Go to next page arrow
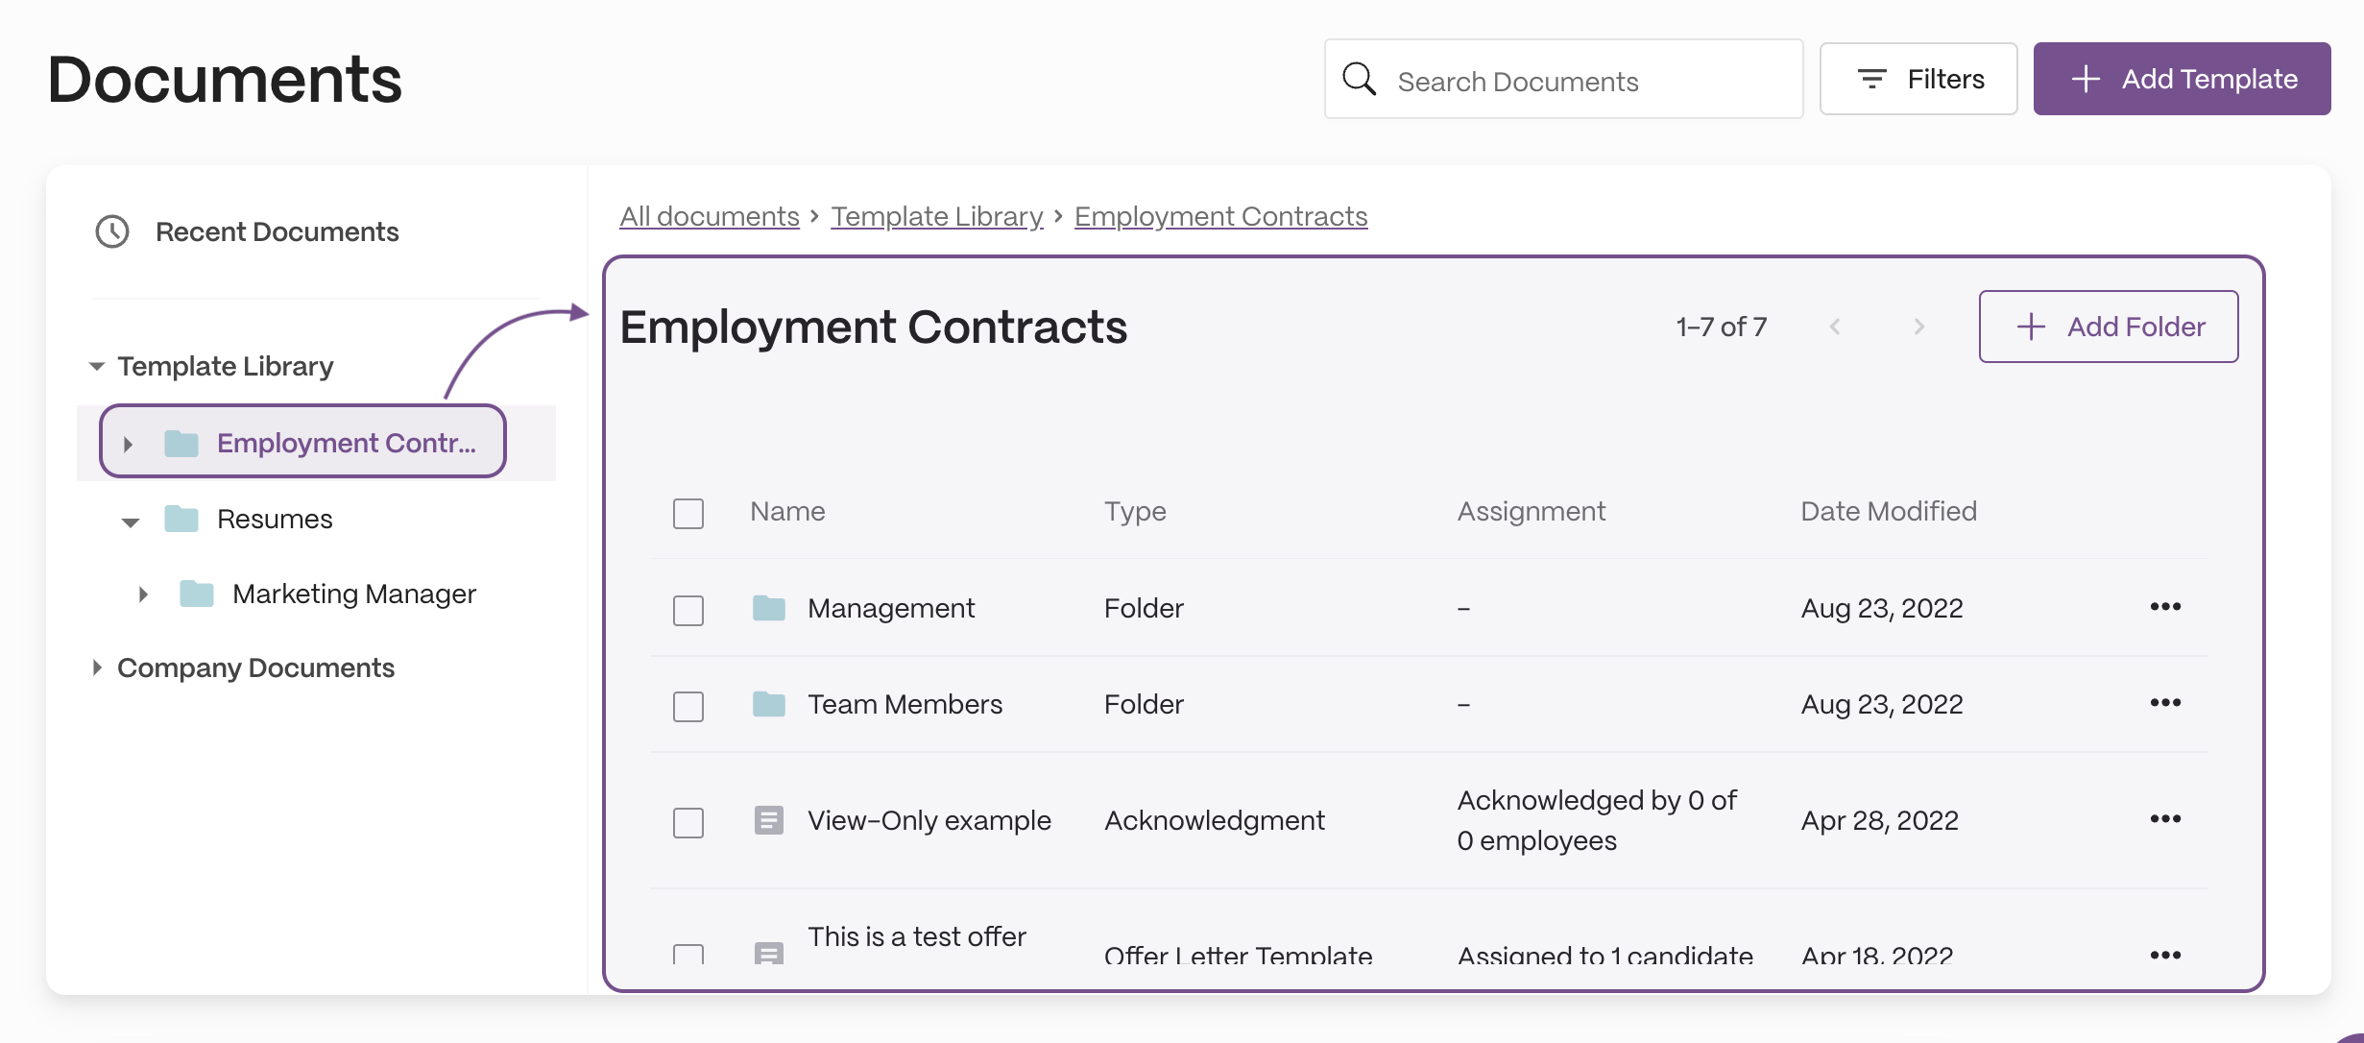Image resolution: width=2364 pixels, height=1043 pixels. point(1918,327)
